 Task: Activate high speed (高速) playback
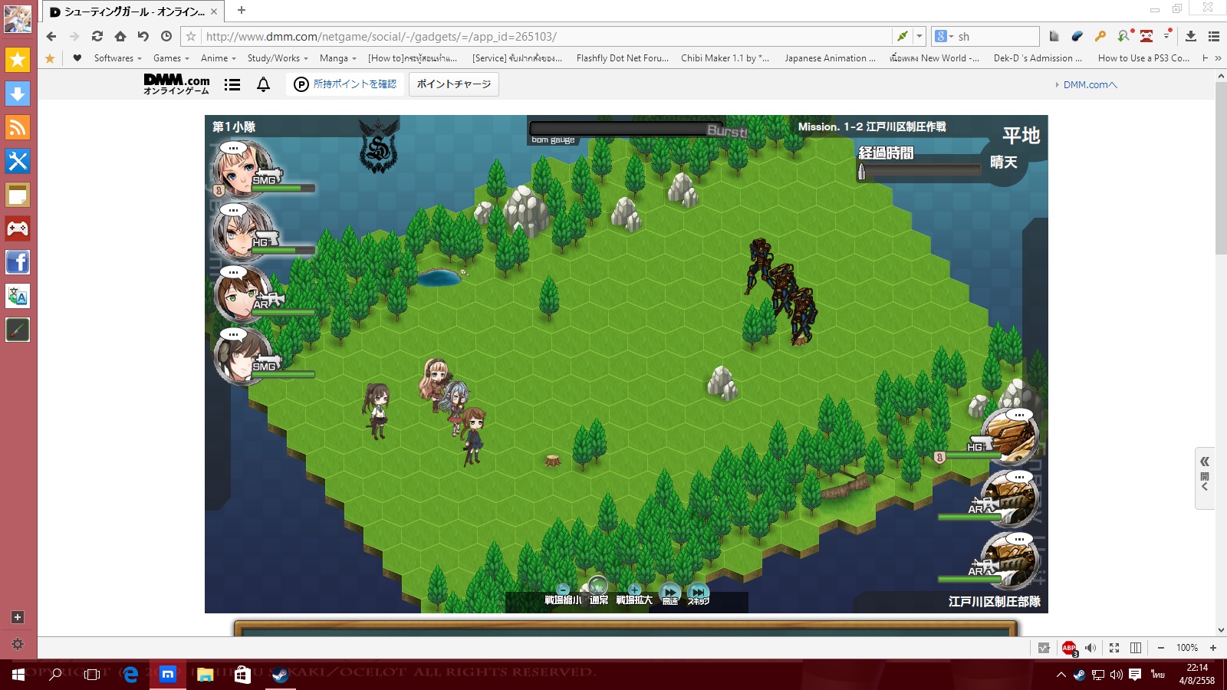(670, 594)
